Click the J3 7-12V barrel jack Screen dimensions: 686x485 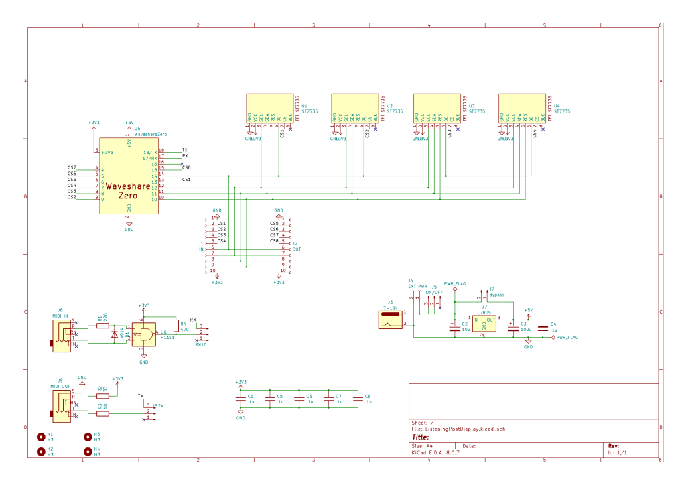(x=390, y=319)
